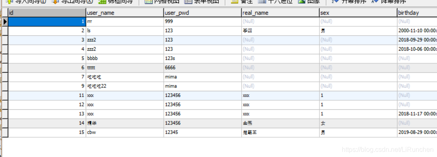Select user_name cell 'cbw'

point(125,133)
